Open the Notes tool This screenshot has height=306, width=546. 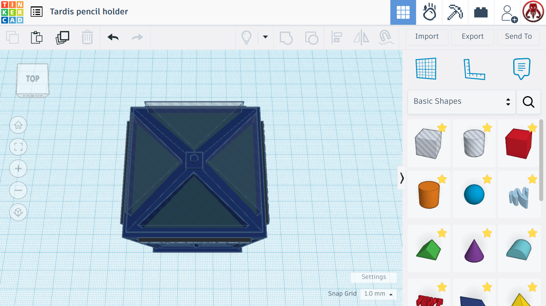click(522, 69)
